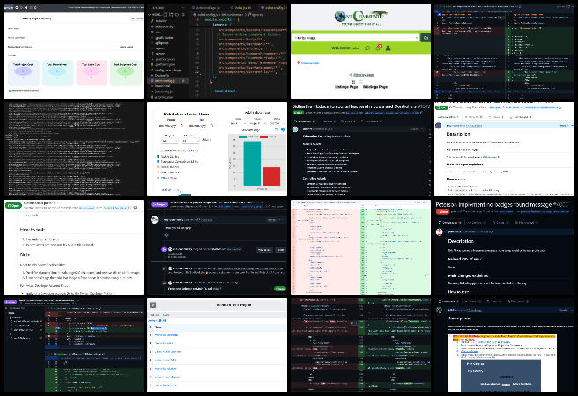Click the red legend swatch above the chart
Screen dimensions: 578x396
pos(263,136)
